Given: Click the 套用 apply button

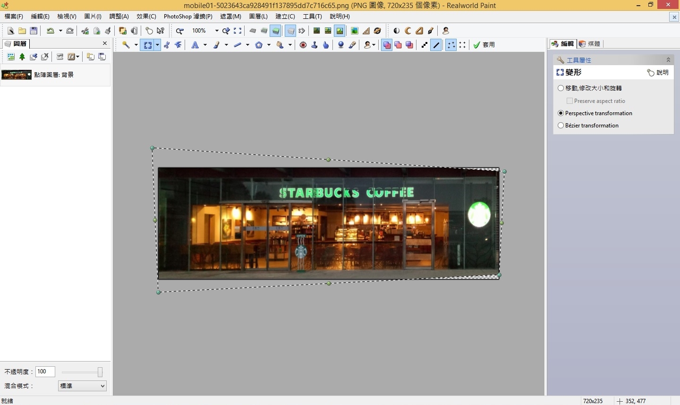Looking at the screenshot, I should 484,45.
